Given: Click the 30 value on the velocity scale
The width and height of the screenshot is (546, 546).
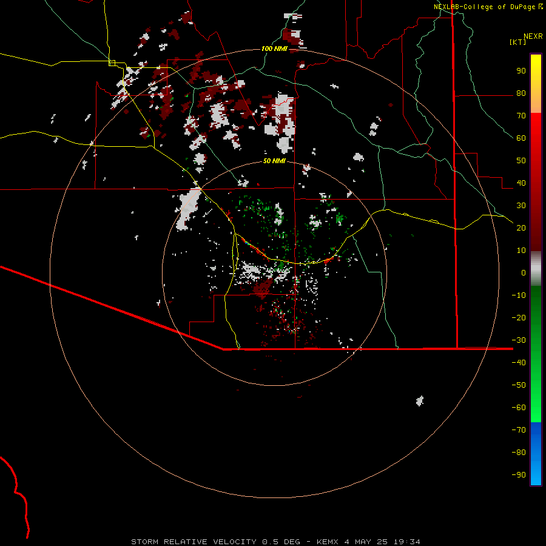Looking at the screenshot, I should (521, 206).
